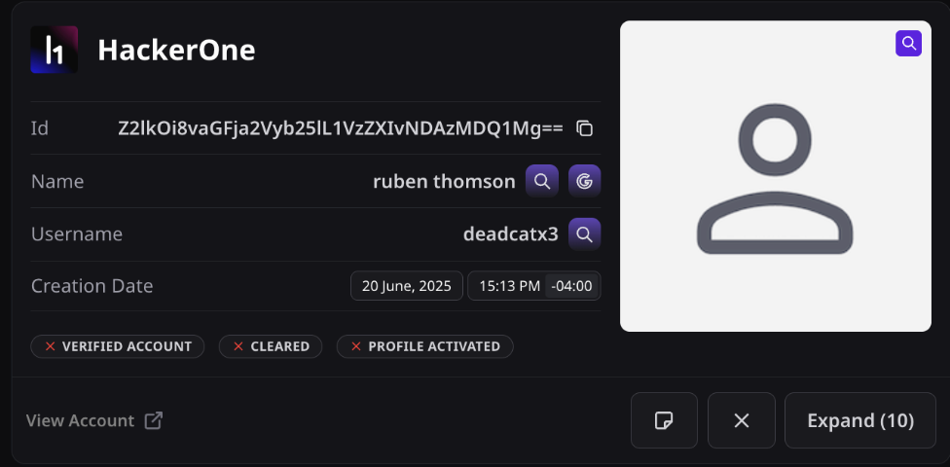Viewport: 950px width, 467px height.
Task: Copy the Id value with copy icon
Action: tap(585, 128)
